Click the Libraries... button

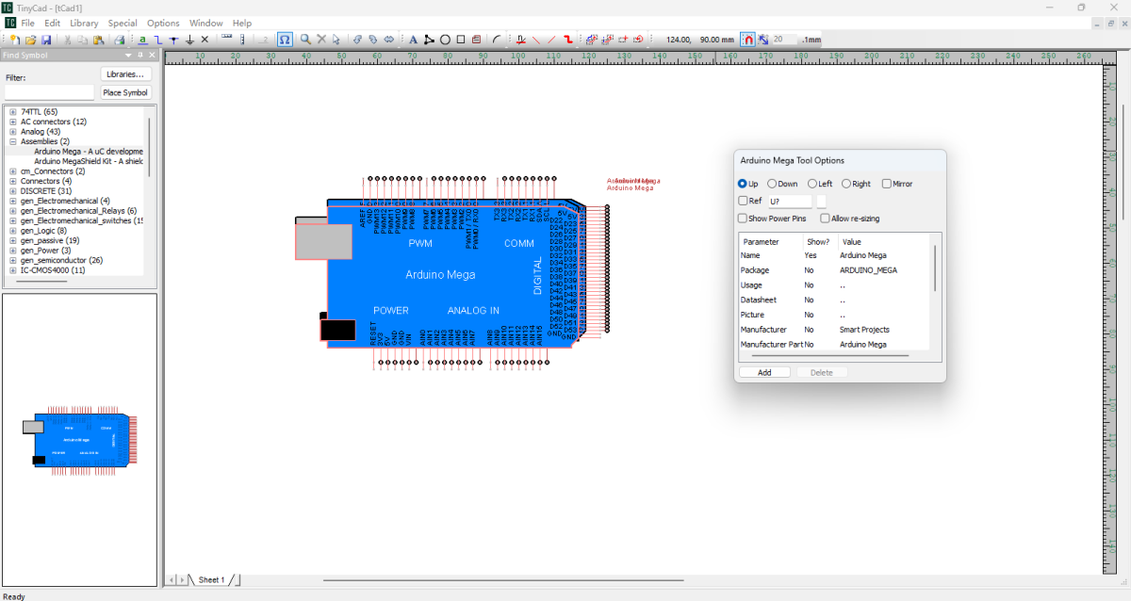[125, 73]
